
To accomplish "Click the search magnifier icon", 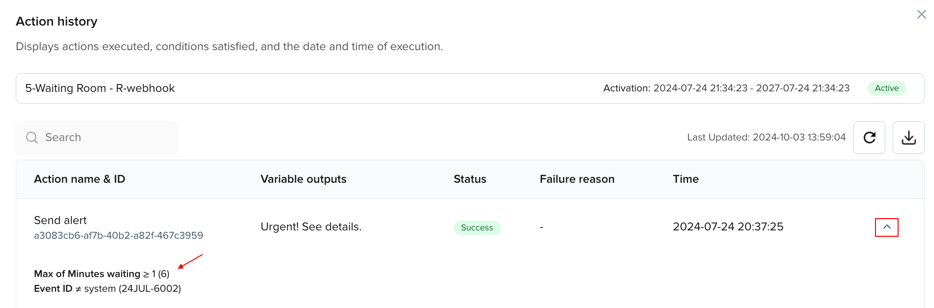I will [x=32, y=138].
